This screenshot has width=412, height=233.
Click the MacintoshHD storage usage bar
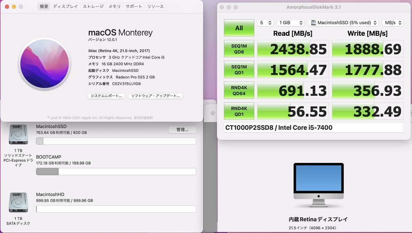(x=116, y=209)
